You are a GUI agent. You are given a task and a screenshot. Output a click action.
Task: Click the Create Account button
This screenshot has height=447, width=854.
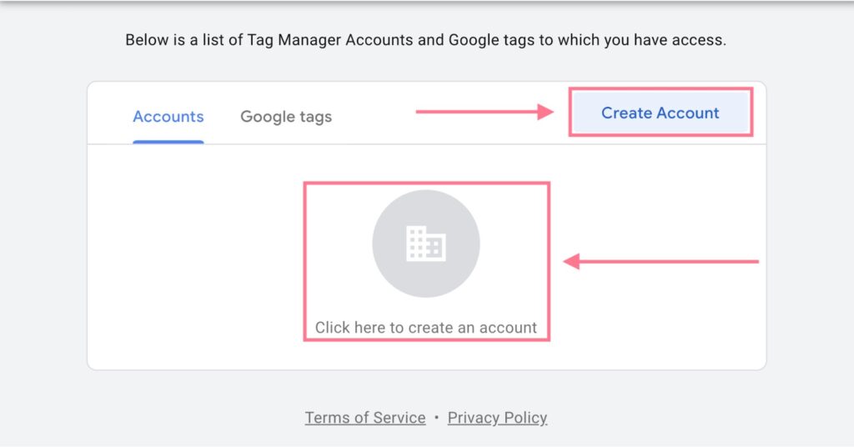pyautogui.click(x=661, y=112)
